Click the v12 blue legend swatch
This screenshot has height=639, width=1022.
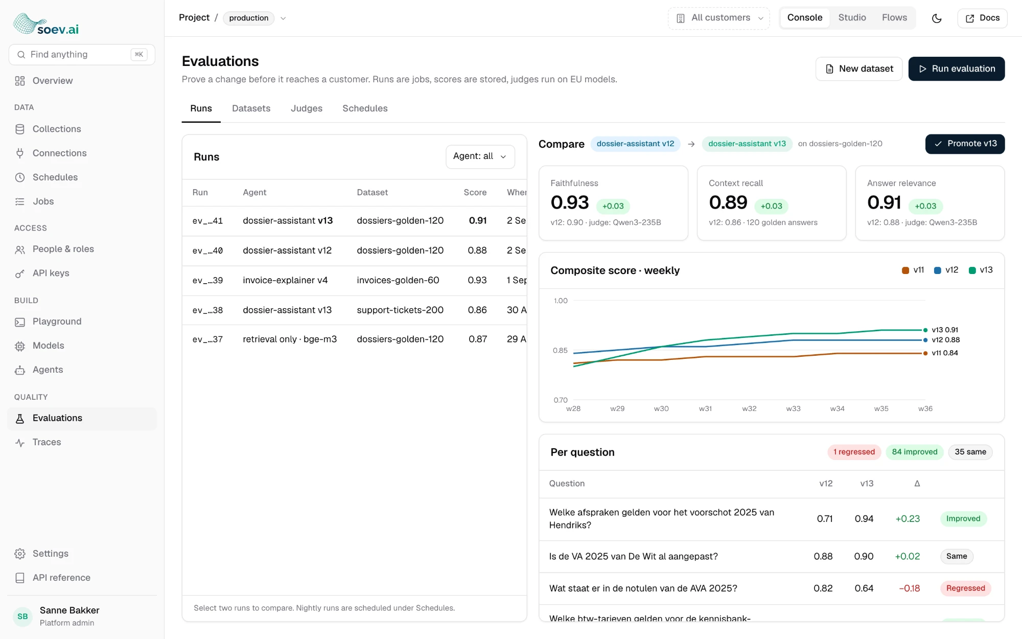pos(938,270)
